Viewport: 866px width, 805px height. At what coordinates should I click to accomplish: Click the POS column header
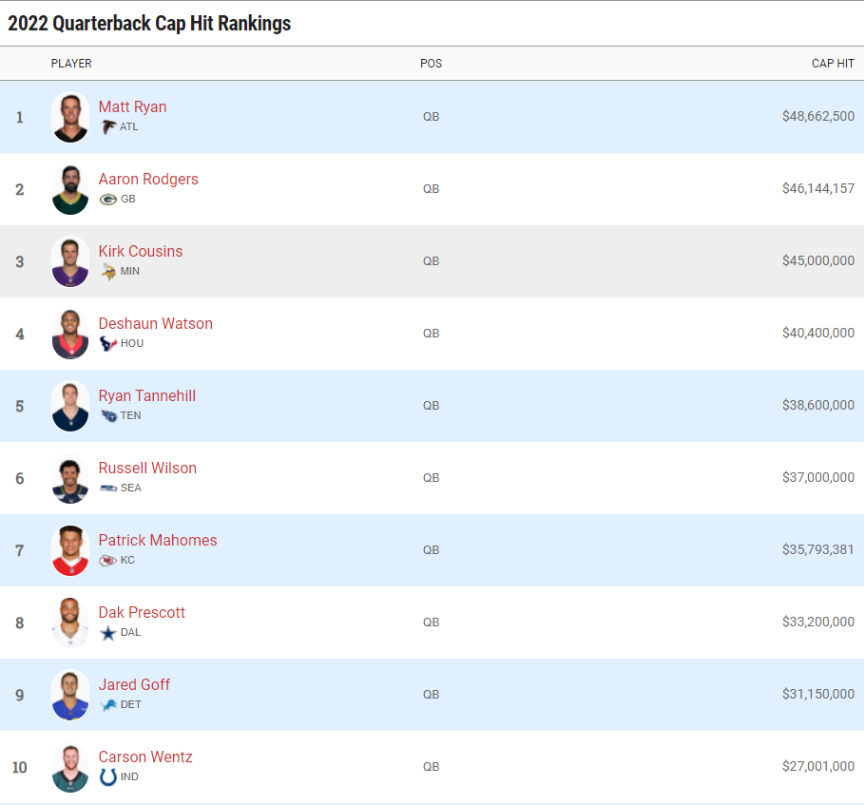point(431,64)
